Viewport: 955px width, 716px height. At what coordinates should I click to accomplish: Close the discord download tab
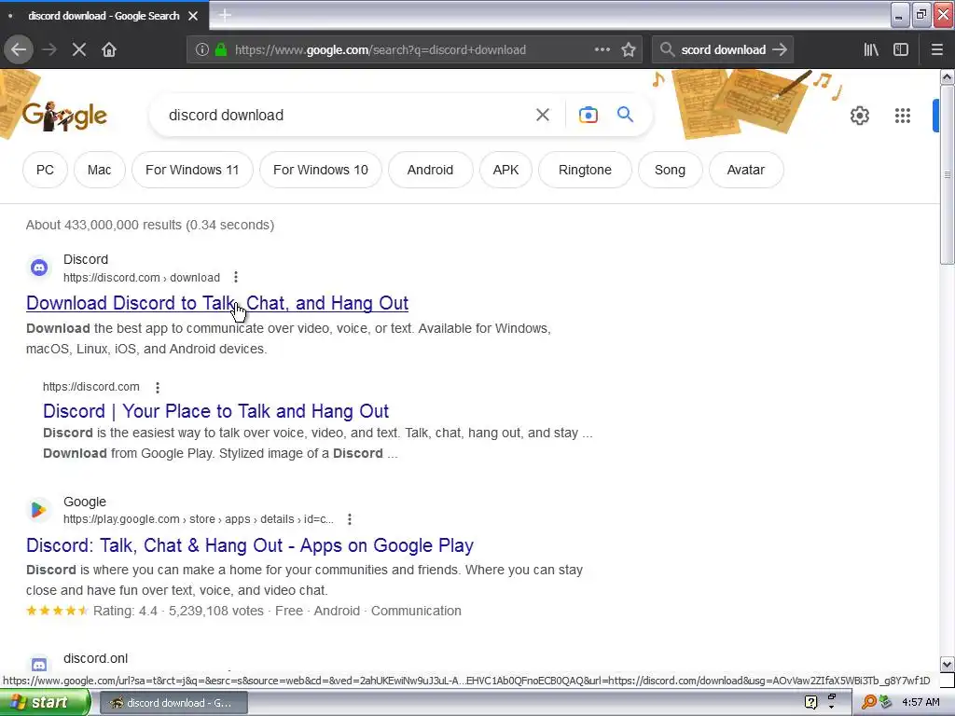pos(193,16)
